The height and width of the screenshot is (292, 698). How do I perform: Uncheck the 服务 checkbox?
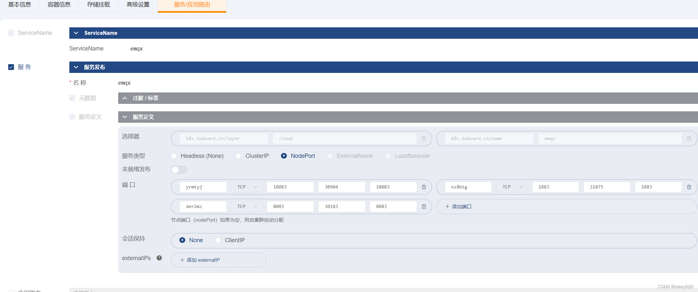point(11,67)
